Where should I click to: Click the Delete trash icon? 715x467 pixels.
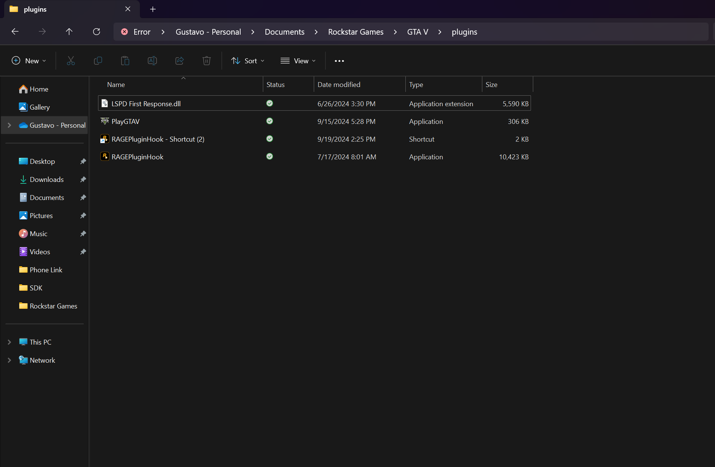click(207, 61)
